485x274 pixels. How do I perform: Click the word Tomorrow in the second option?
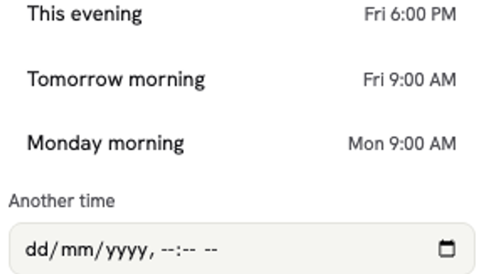pos(74,79)
